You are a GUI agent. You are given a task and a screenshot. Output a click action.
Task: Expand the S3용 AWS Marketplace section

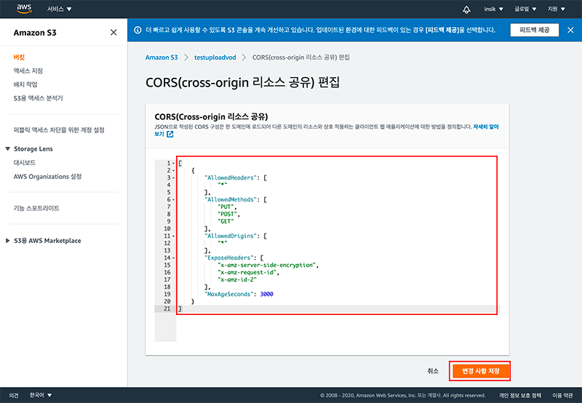click(8, 241)
